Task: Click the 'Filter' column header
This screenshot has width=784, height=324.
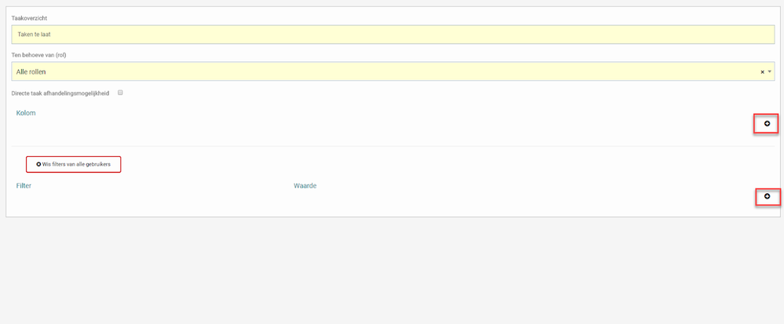Action: pyautogui.click(x=24, y=186)
